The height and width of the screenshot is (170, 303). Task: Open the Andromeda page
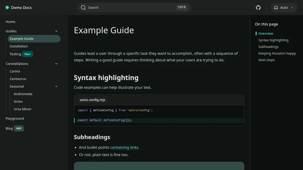[x=23, y=94]
